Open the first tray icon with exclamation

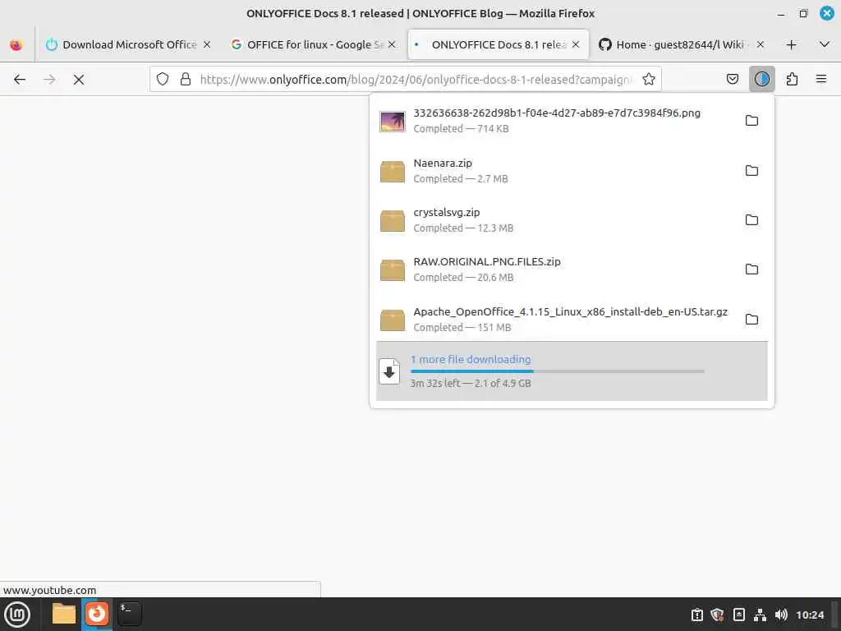tap(696, 615)
